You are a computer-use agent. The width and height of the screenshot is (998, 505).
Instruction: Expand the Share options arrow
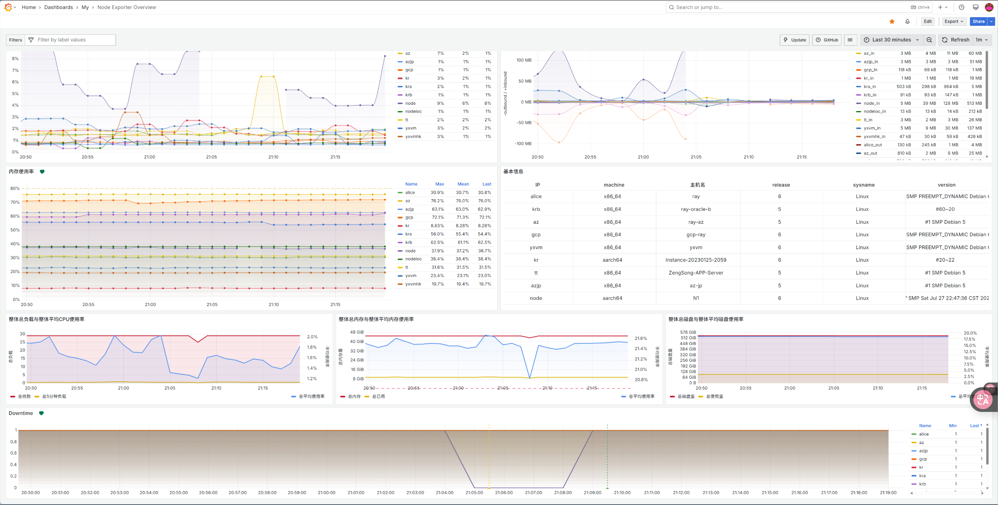pyautogui.click(x=991, y=22)
